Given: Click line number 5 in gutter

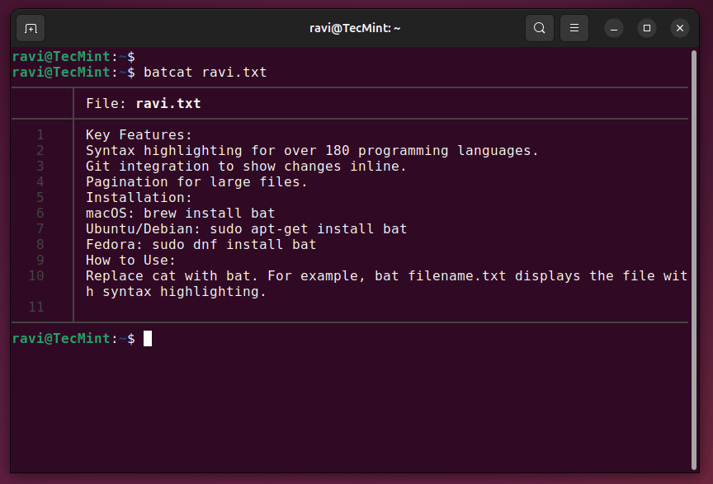Looking at the screenshot, I should coord(40,198).
